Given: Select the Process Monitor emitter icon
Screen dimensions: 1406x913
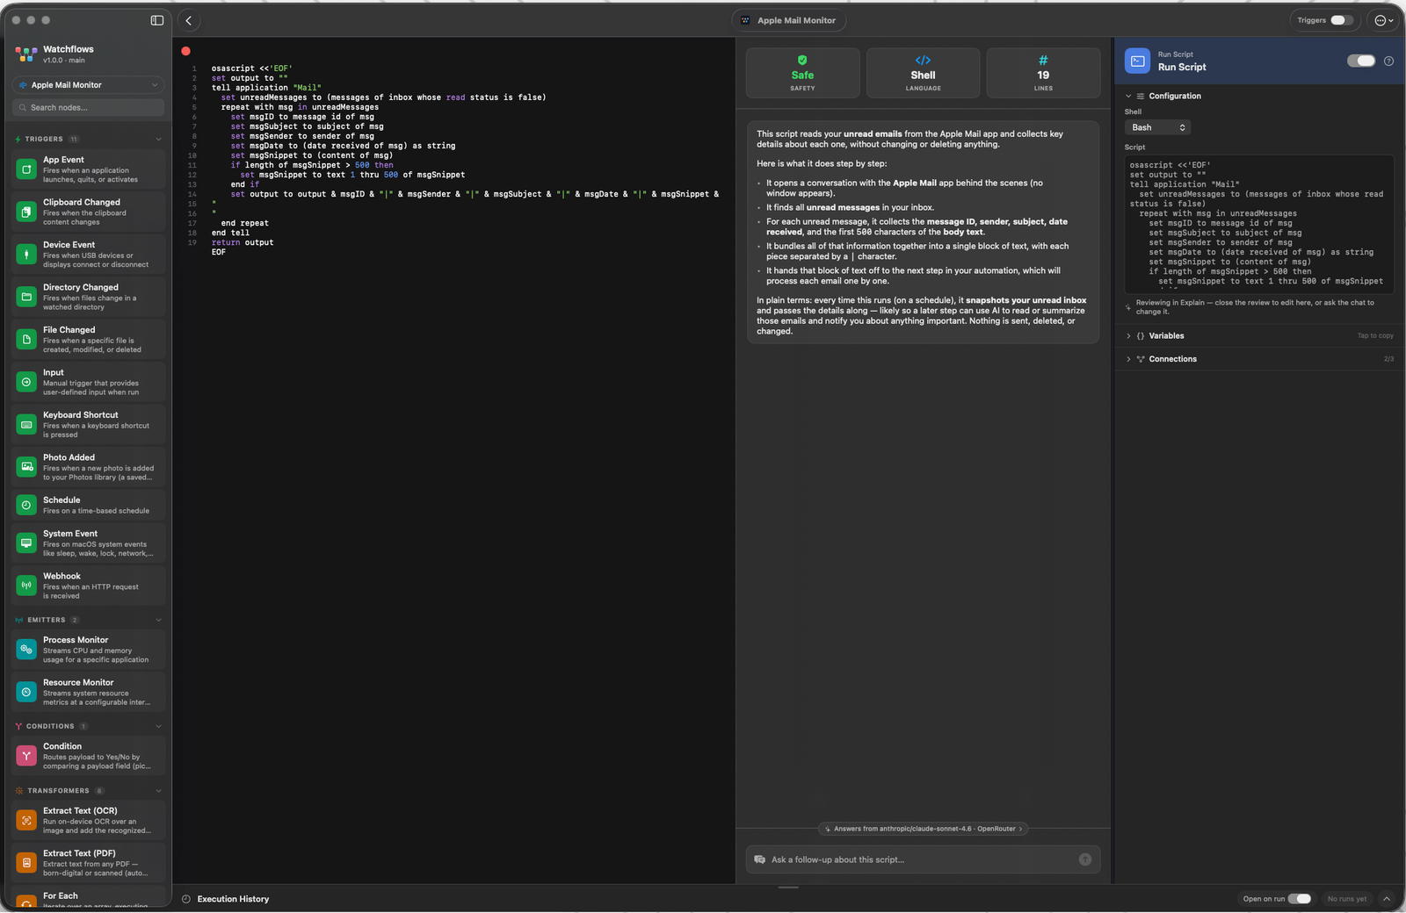Looking at the screenshot, I should click(x=26, y=650).
